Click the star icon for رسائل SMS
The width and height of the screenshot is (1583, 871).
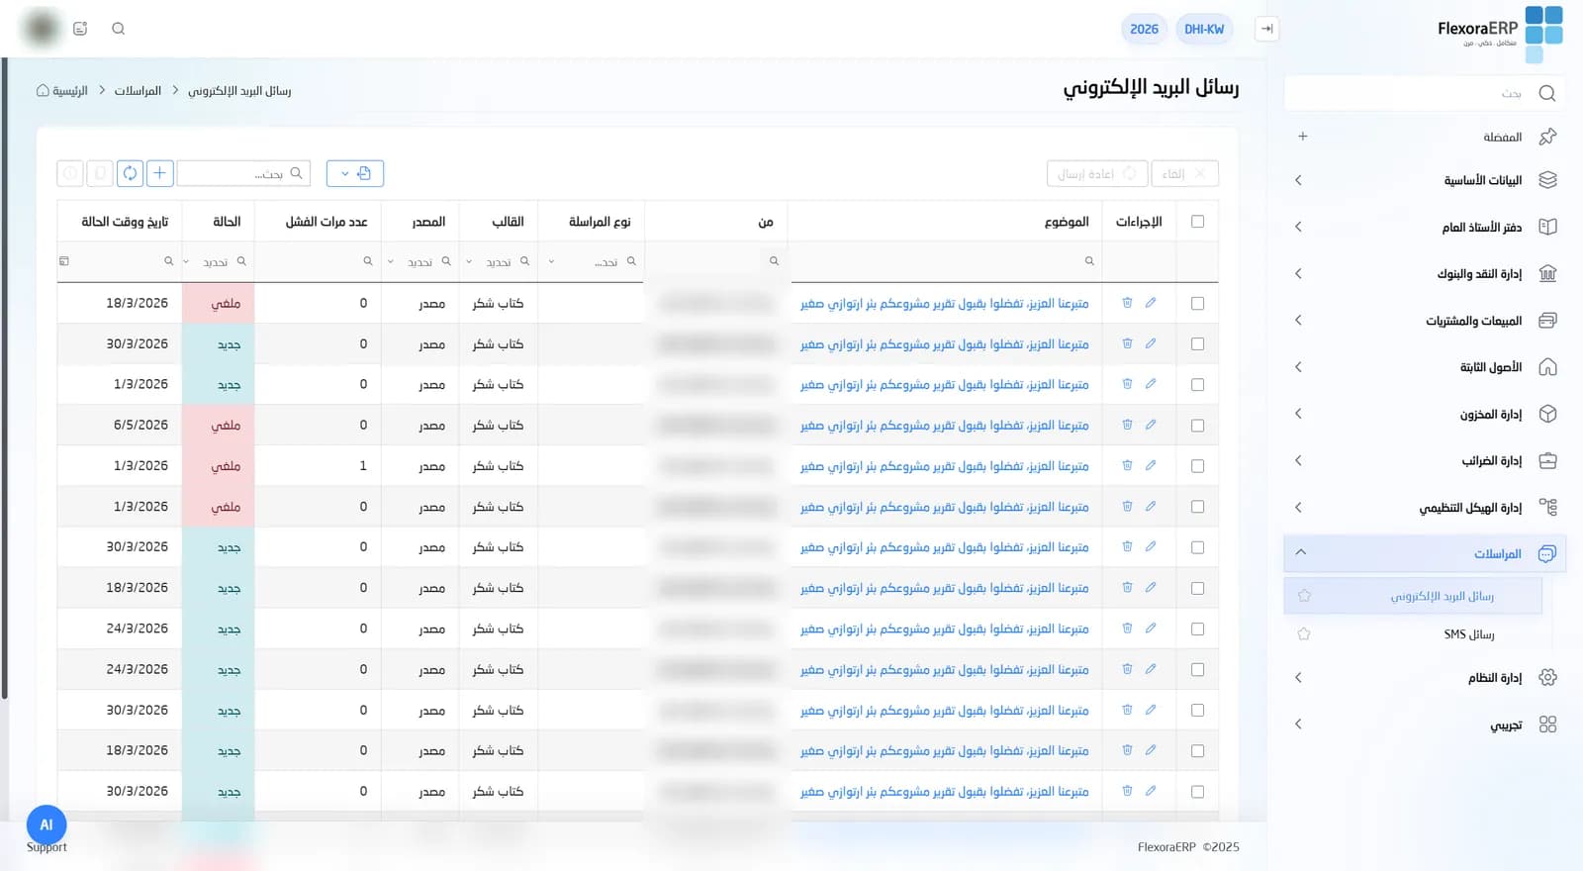(1304, 634)
